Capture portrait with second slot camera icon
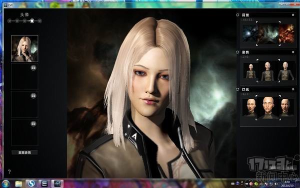 [33, 68]
